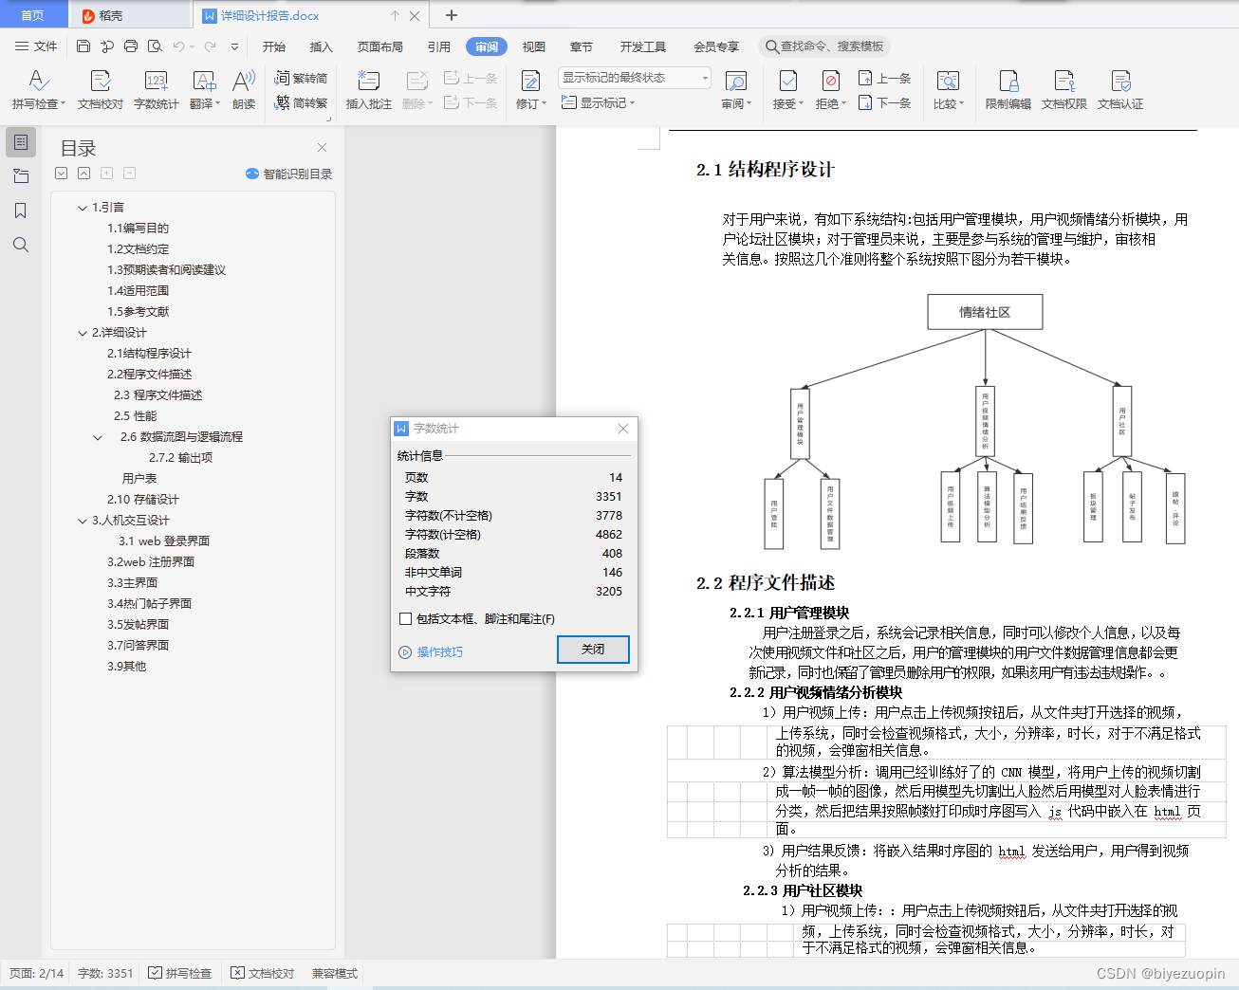1239x990 pixels.
Task: Switch to the 视图 ribbon tab
Action: pos(534,46)
